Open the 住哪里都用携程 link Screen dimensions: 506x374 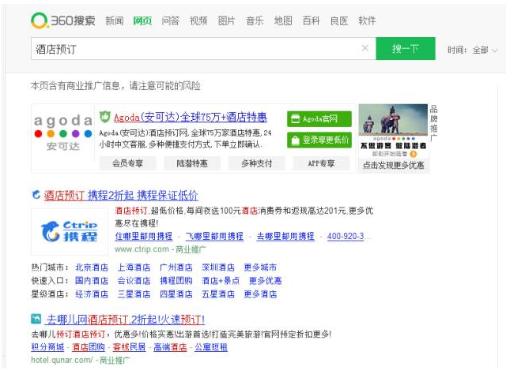[x=144, y=236]
